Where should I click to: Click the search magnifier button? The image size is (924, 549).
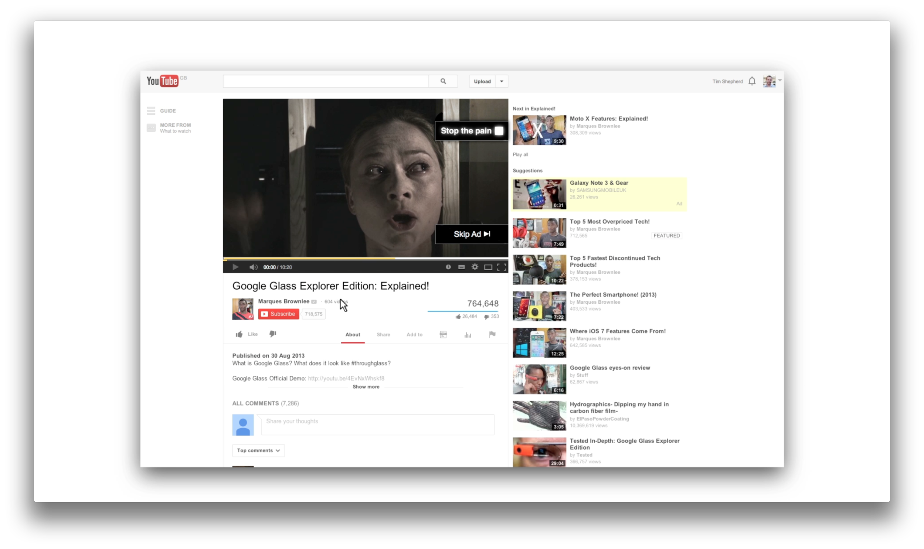(443, 81)
